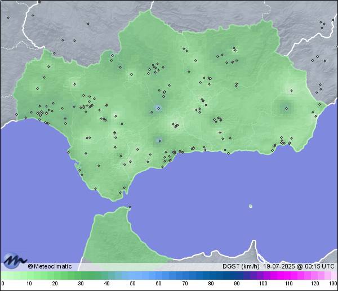Click the DGST (km/h) variable label
This screenshot has height=291, width=338.
click(241, 266)
